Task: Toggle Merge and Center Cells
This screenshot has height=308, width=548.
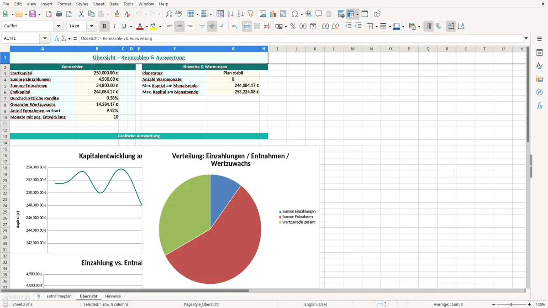Action: 247,26
